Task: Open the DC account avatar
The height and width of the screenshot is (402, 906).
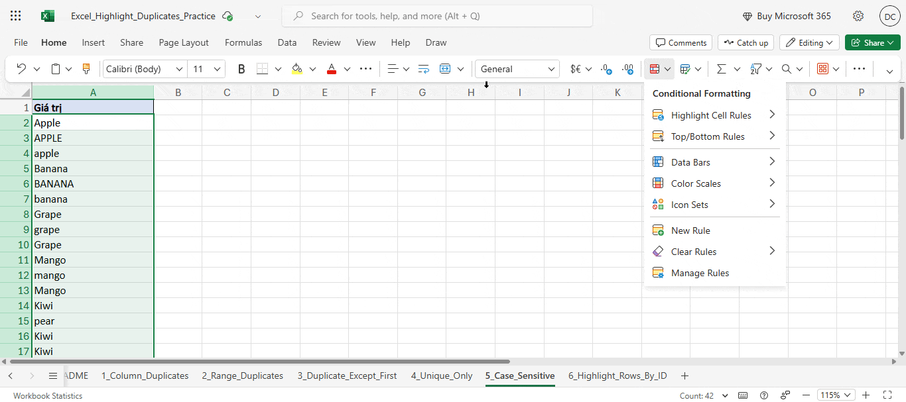Action: [x=889, y=16]
